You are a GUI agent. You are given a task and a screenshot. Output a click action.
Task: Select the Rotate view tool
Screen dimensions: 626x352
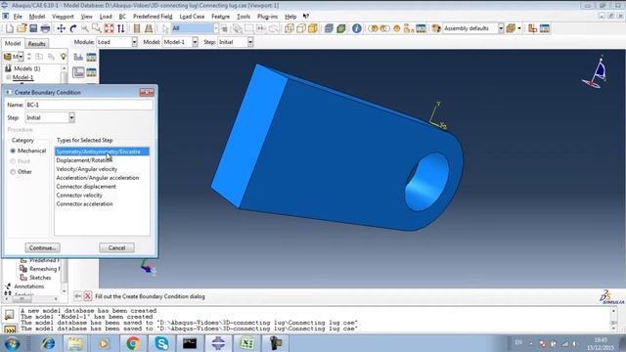coord(73,28)
